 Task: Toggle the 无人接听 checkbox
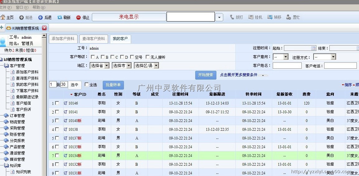148,57
